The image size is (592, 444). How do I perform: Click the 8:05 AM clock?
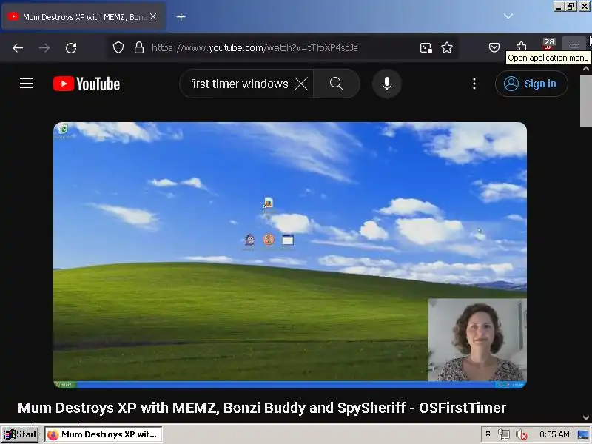[554, 434]
